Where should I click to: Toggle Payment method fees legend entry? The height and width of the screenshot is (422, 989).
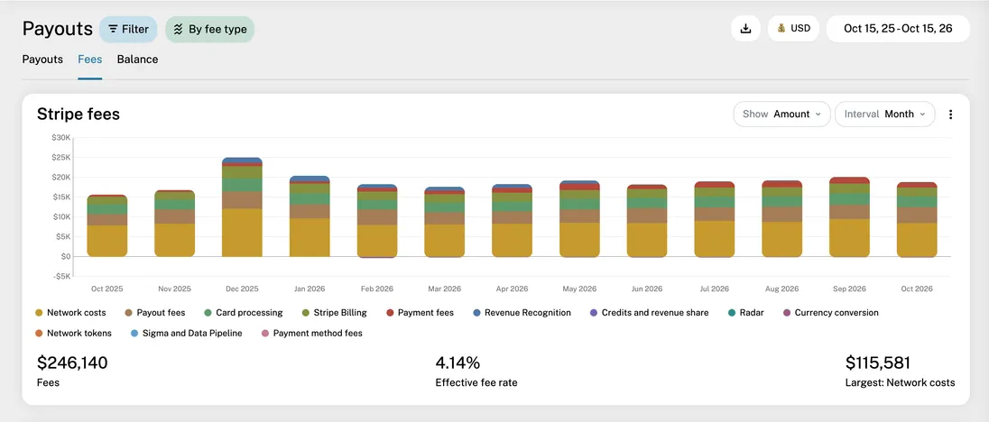311,334
